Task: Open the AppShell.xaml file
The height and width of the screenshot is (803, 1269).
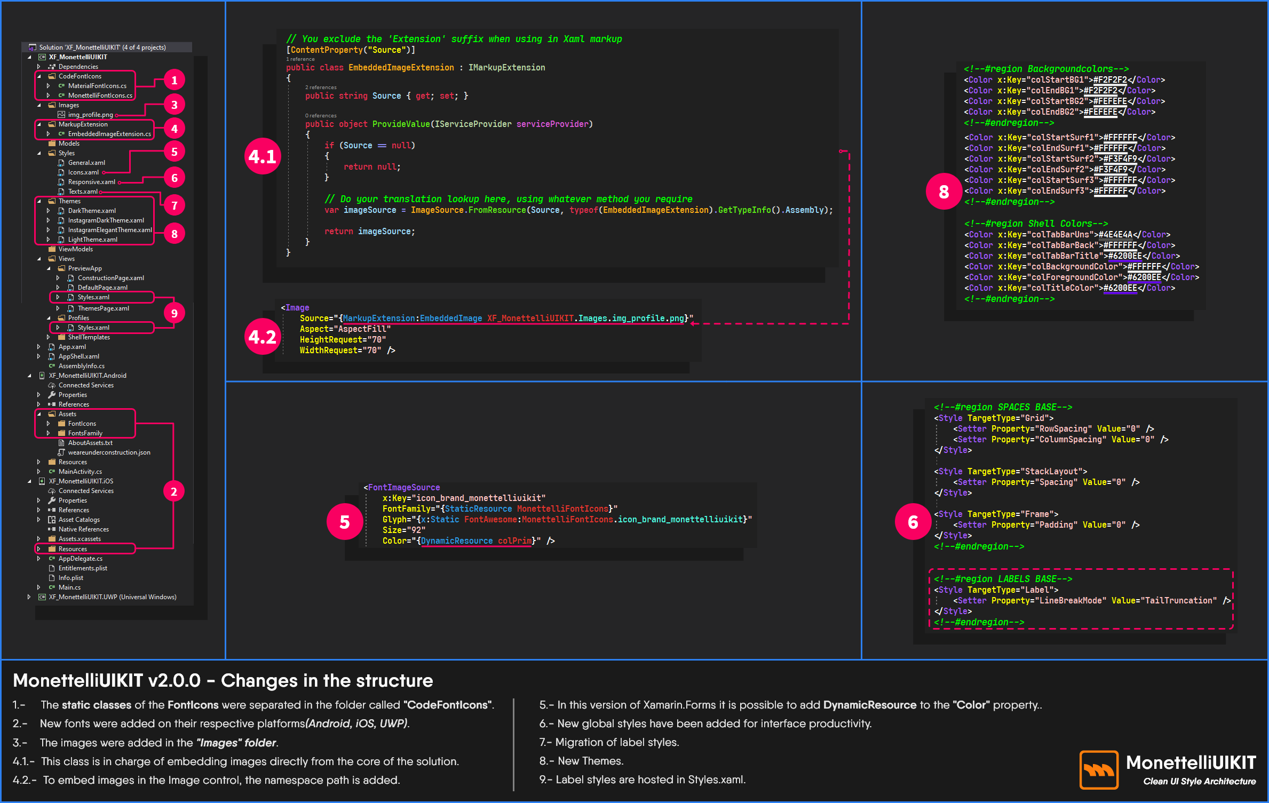Action: click(x=78, y=356)
